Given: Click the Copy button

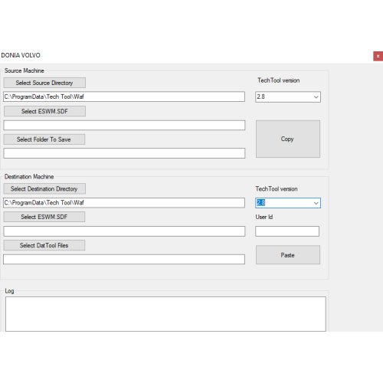Looking at the screenshot, I should click(288, 139).
